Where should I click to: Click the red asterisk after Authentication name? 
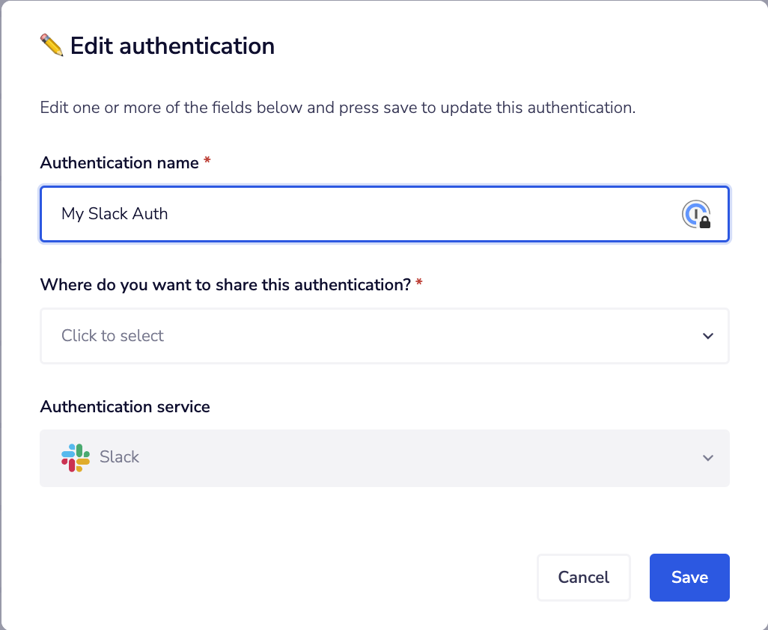pyautogui.click(x=207, y=162)
